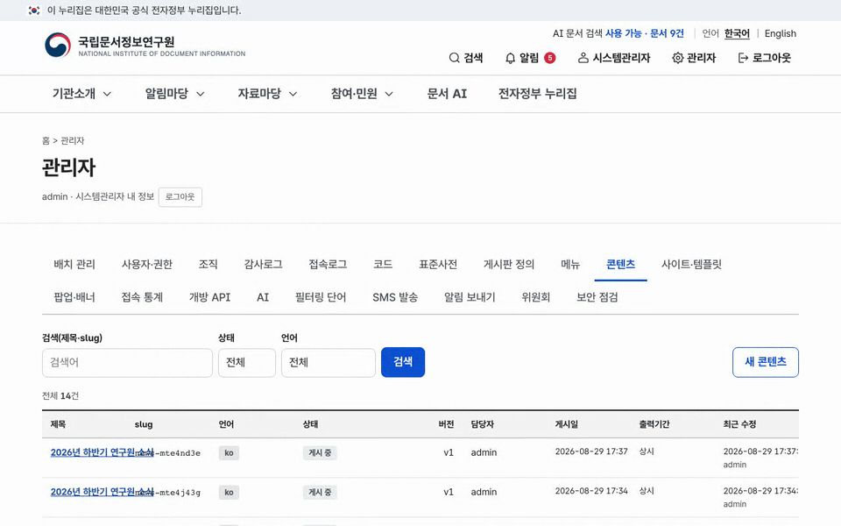Click 사용 가능 · 문서 9건 AI status link
Screen dimensions: 841x526
645,34
